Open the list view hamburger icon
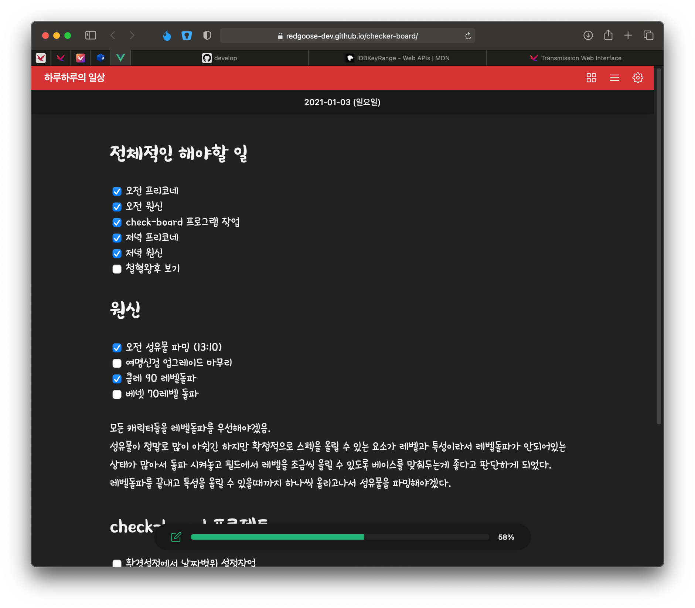The image size is (695, 608). pos(614,78)
